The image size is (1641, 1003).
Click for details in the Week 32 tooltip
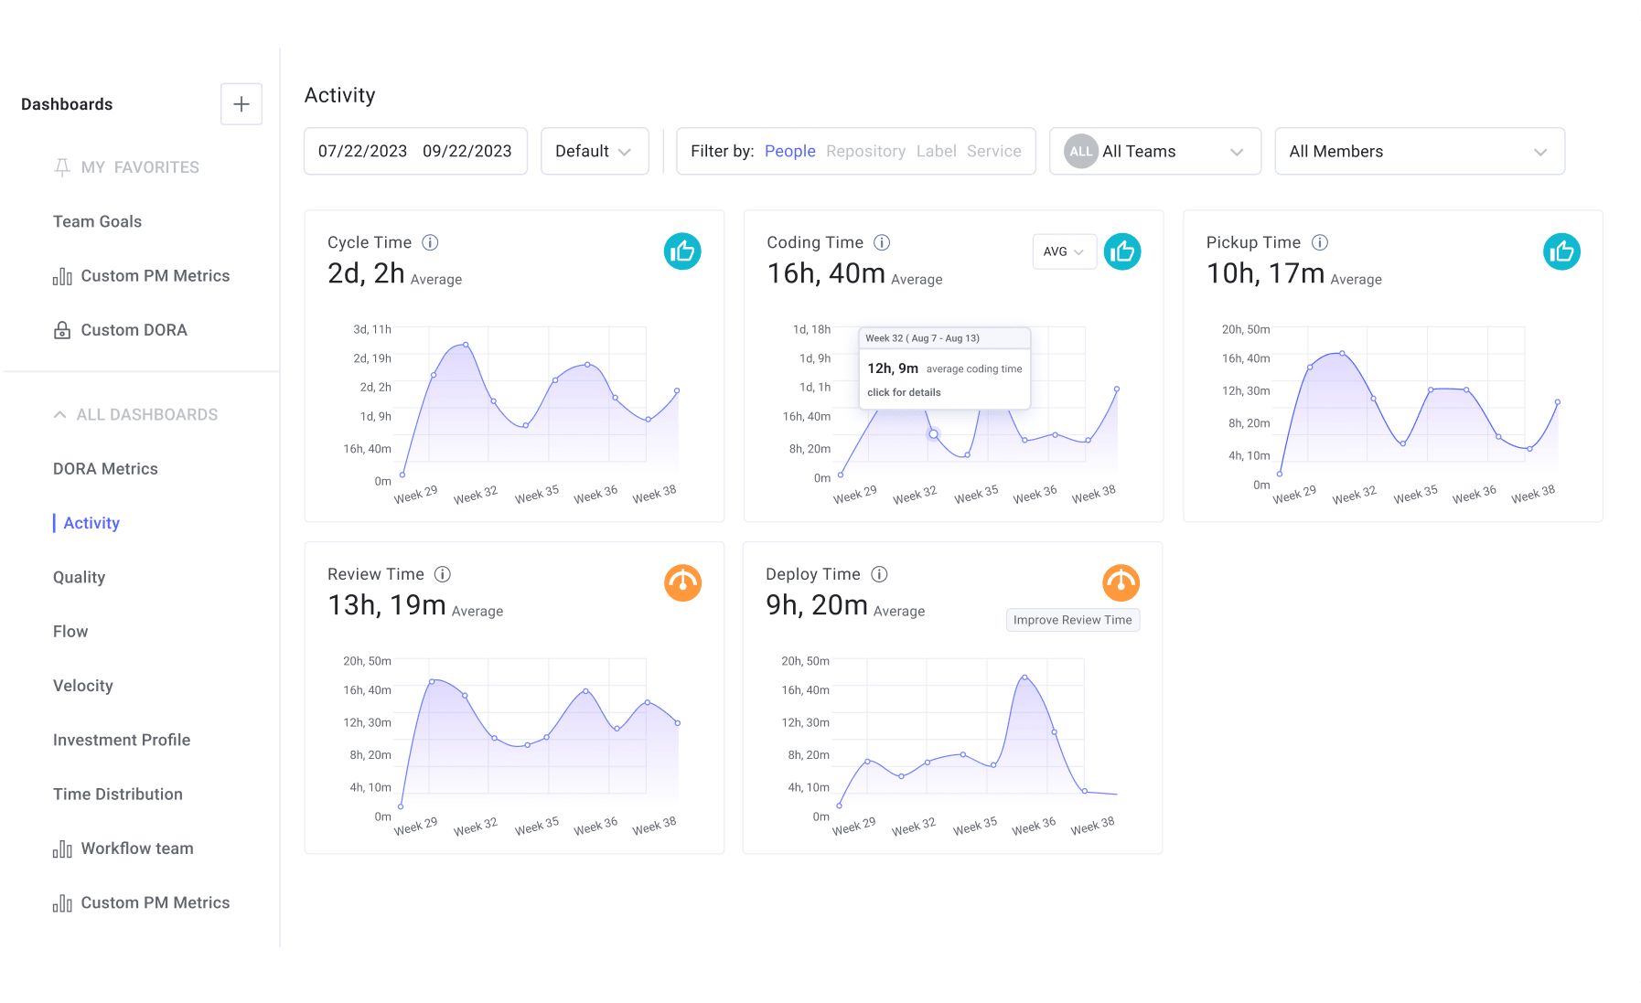(x=903, y=391)
